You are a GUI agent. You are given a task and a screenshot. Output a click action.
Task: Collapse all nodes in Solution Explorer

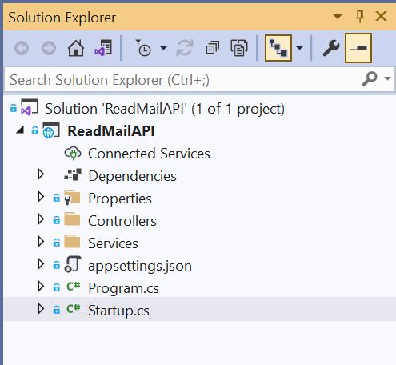(x=212, y=48)
